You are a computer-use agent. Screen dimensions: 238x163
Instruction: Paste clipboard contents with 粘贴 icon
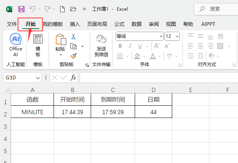(60, 39)
